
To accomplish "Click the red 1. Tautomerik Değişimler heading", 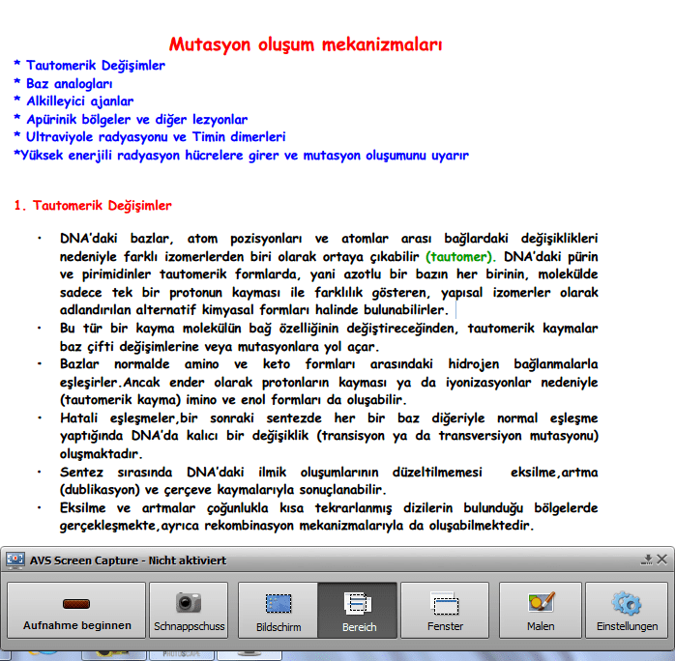I will point(93,206).
